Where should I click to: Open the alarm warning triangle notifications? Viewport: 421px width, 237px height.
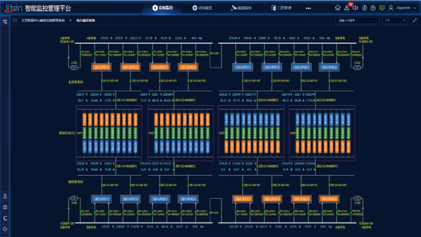(347, 8)
